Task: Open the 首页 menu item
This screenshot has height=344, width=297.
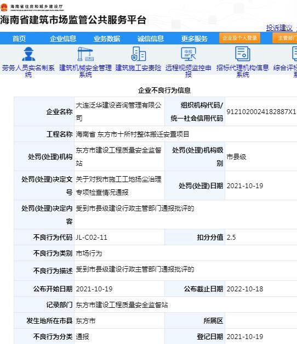Action: click(19, 38)
